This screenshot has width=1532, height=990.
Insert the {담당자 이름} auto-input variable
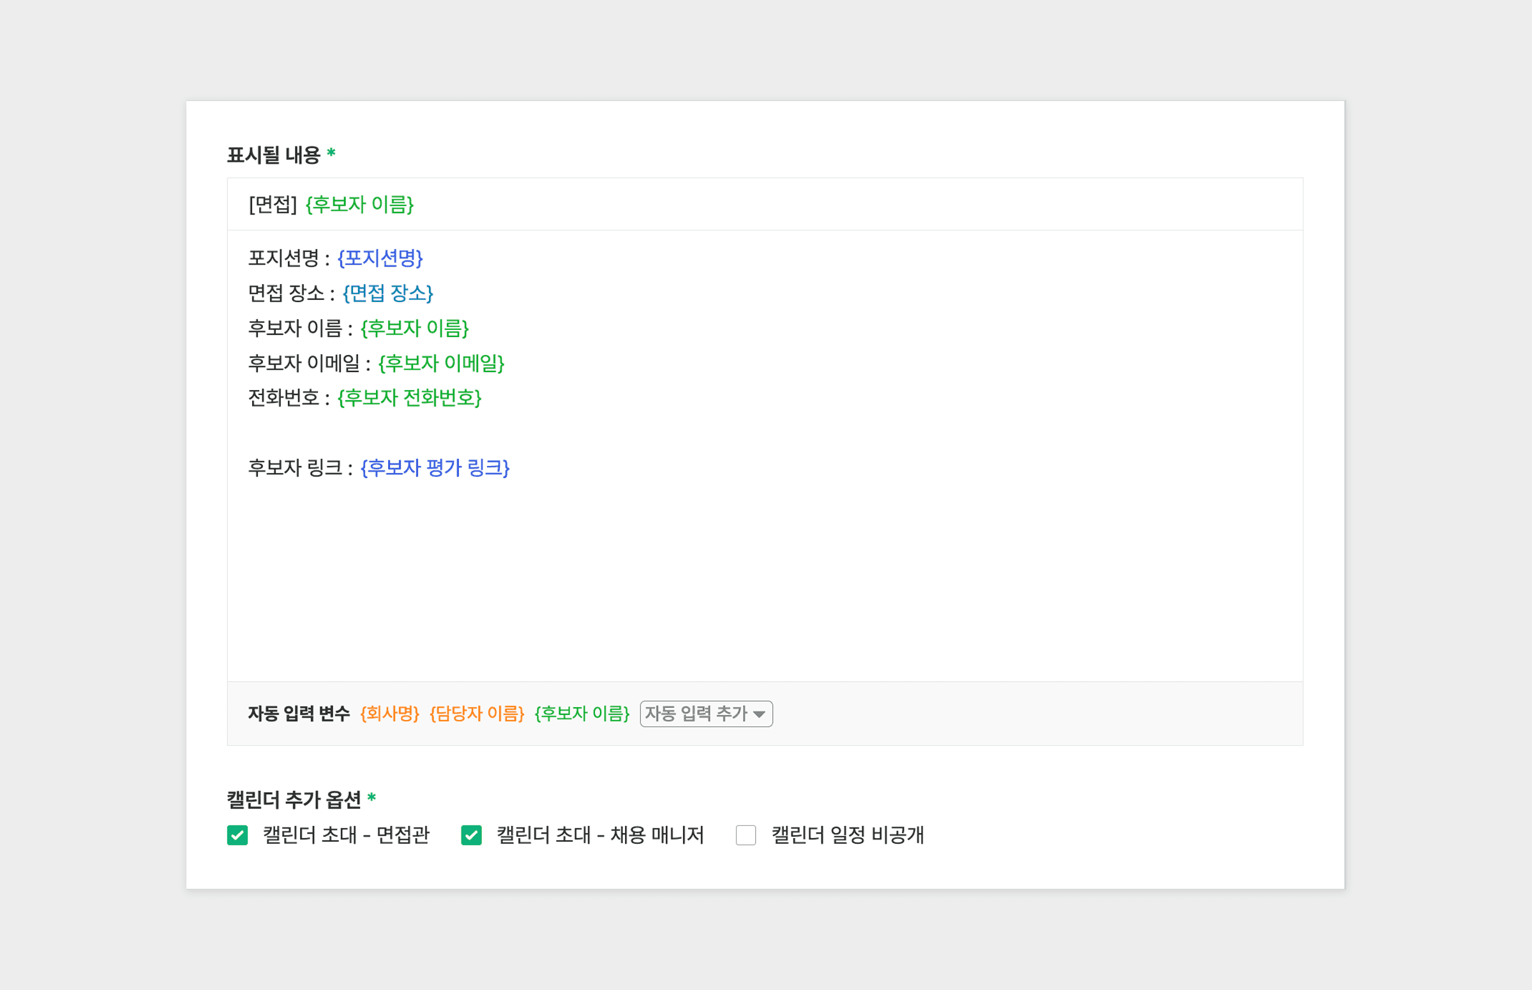pos(476,714)
